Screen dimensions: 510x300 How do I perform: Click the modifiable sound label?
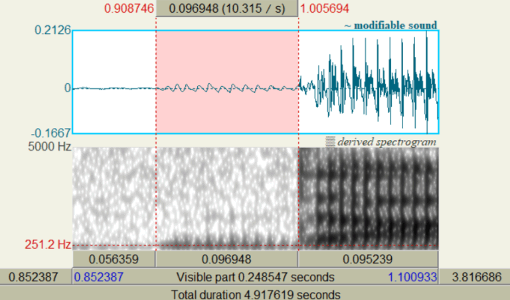(390, 25)
